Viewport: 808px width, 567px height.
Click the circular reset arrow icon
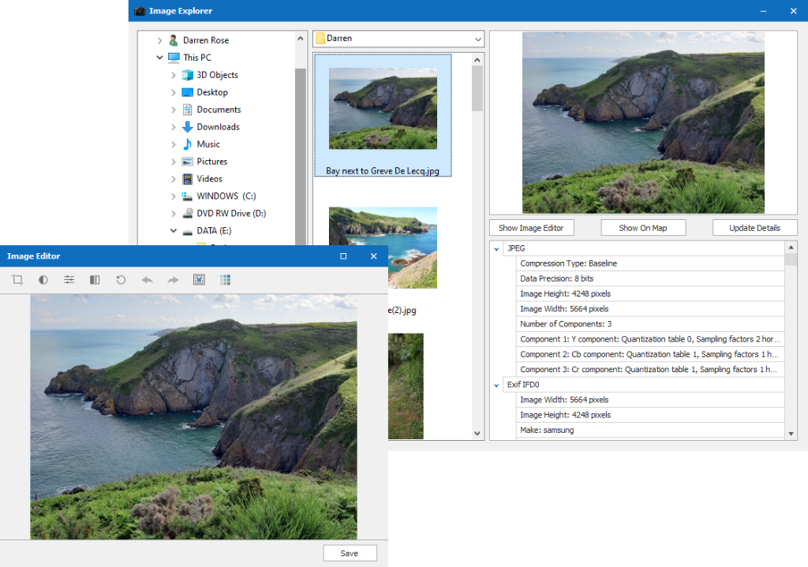121,280
